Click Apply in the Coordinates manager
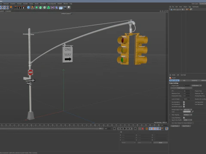206x154 pixels. click(161, 142)
